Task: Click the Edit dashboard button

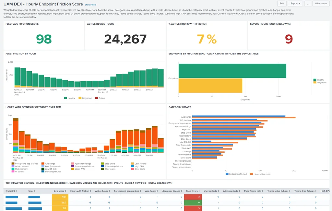Action: click(x=282, y=3)
